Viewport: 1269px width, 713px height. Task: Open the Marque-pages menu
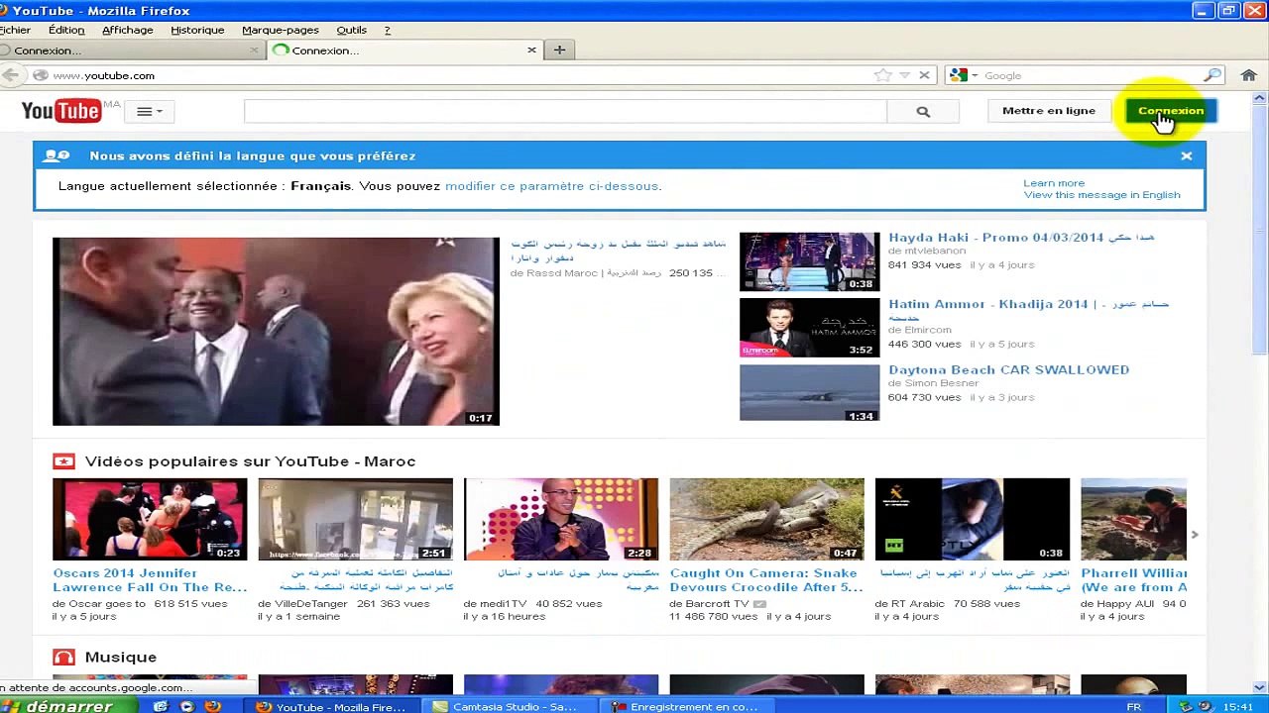pyautogui.click(x=281, y=30)
